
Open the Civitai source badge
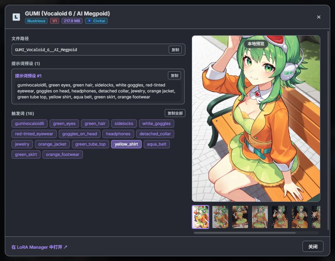96,21
